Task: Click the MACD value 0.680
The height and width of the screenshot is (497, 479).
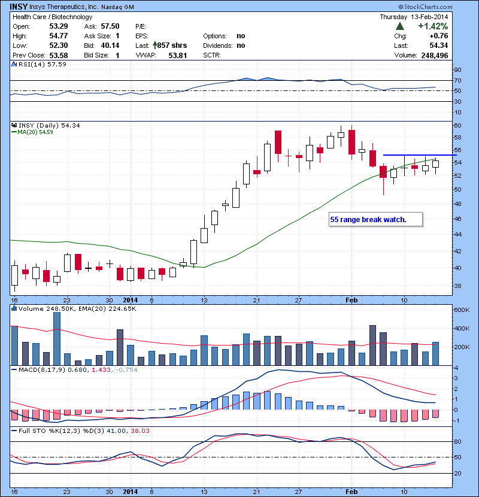Action: [77, 369]
